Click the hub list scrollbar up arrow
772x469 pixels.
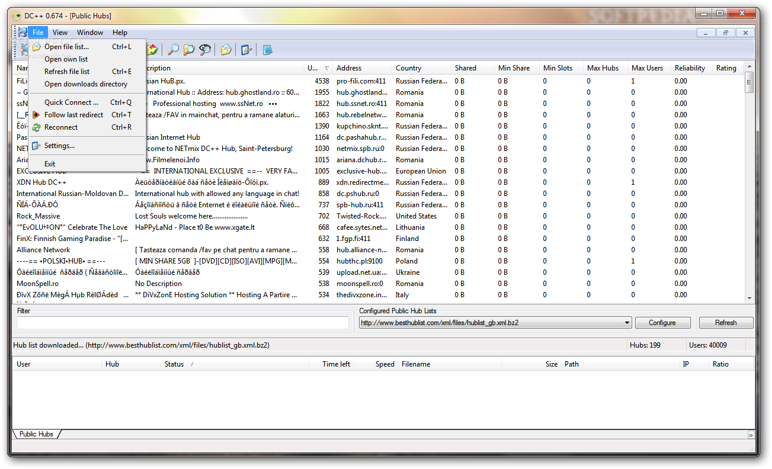click(749, 67)
